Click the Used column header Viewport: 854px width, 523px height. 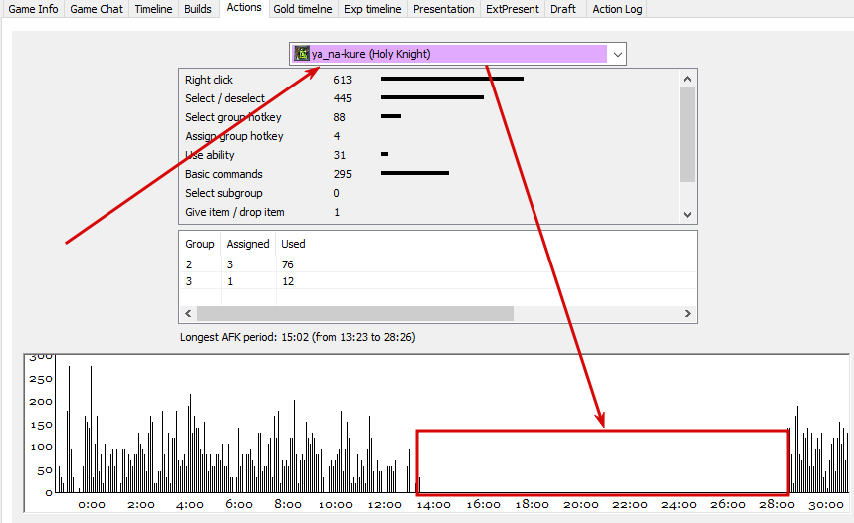pos(293,244)
